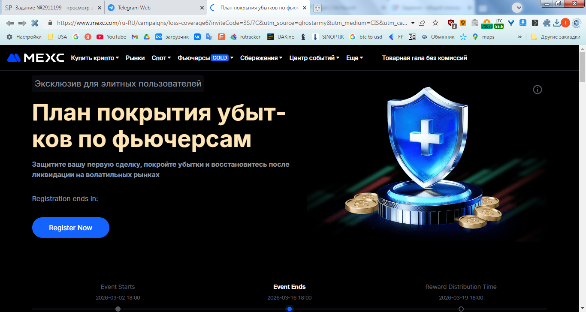Open the LTC price ticker extension
Screen dimensions: 586x312
[x=499, y=24]
